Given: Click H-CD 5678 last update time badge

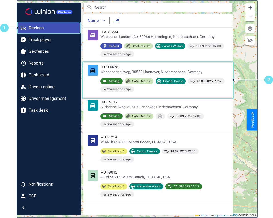Looking at the screenshot, I should coord(117,89).
